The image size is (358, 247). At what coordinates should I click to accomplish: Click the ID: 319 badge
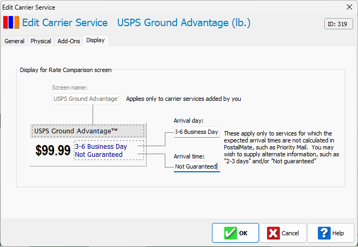point(338,24)
